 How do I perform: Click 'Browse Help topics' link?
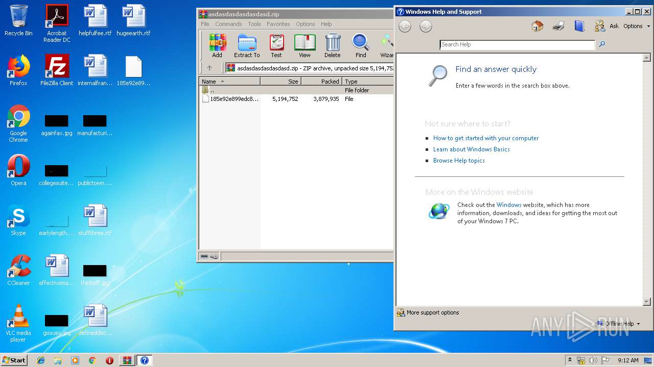459,161
